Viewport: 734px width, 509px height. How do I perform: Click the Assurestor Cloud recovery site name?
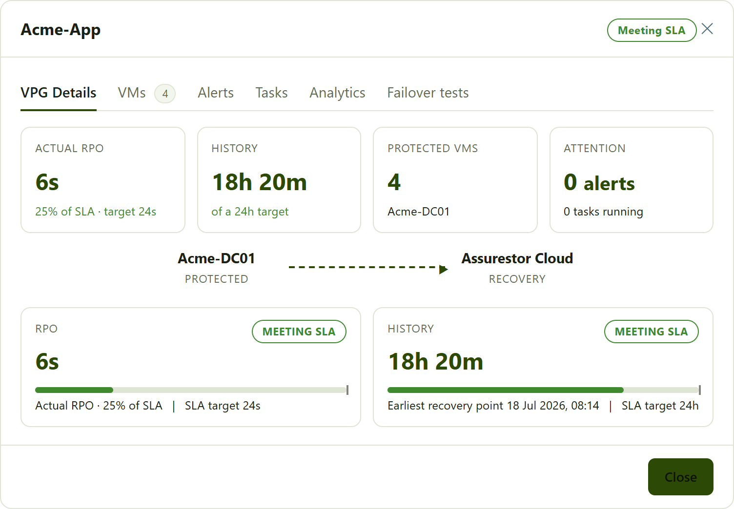pos(517,258)
